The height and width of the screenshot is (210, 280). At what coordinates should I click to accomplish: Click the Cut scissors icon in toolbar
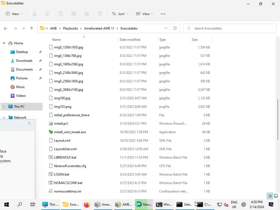pos(34,14)
